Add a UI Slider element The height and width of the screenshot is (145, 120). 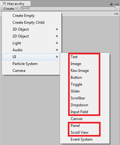coord(75,91)
